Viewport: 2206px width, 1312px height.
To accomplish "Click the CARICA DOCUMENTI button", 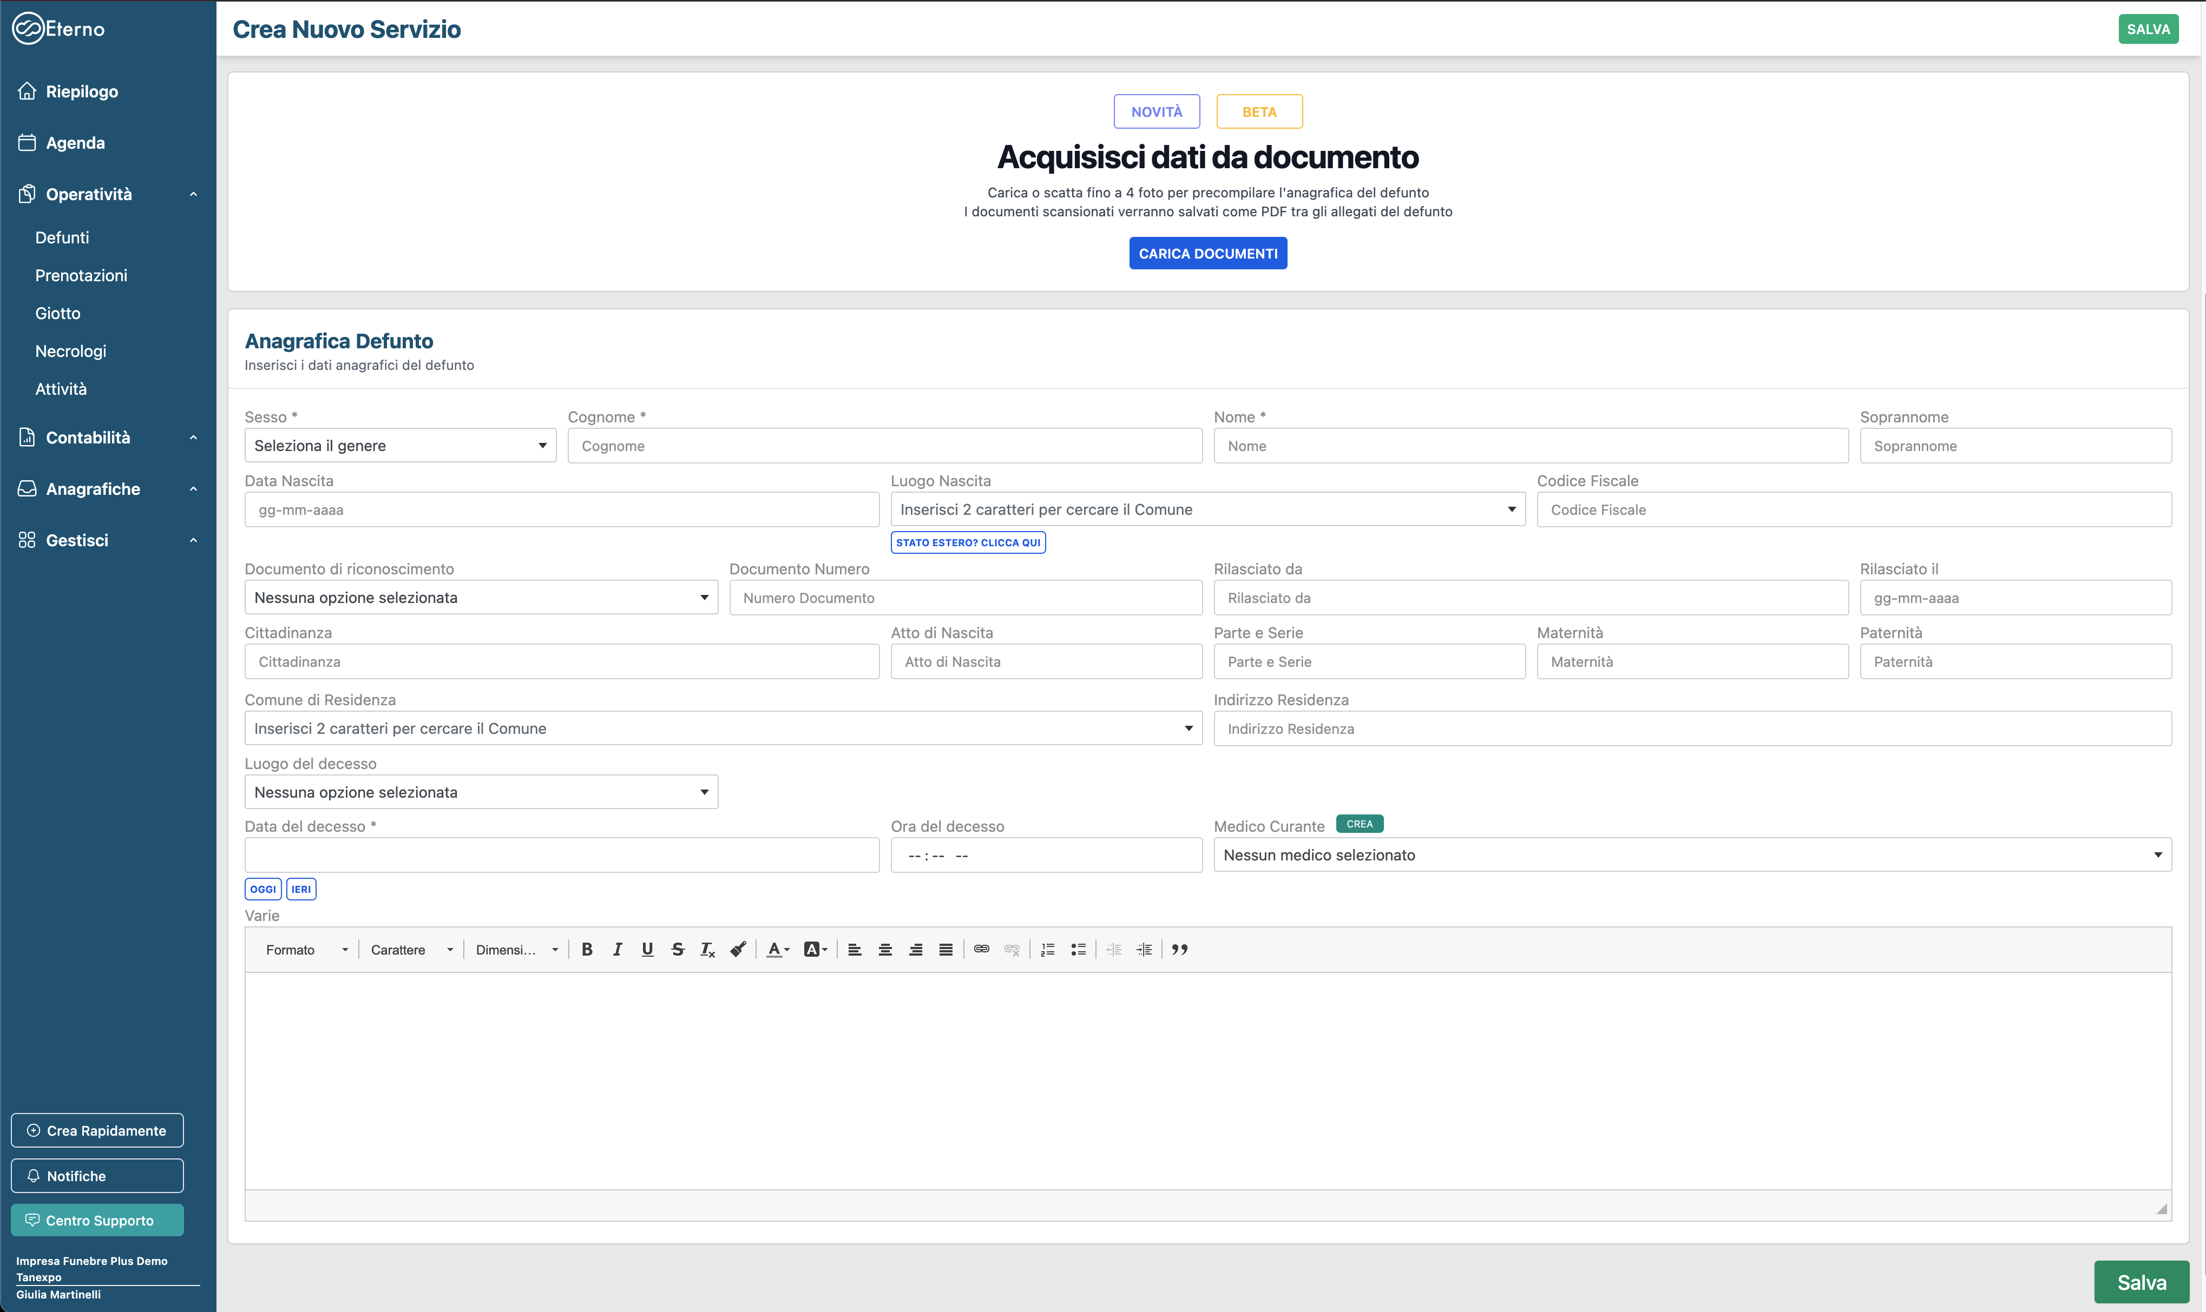I will 1207,254.
